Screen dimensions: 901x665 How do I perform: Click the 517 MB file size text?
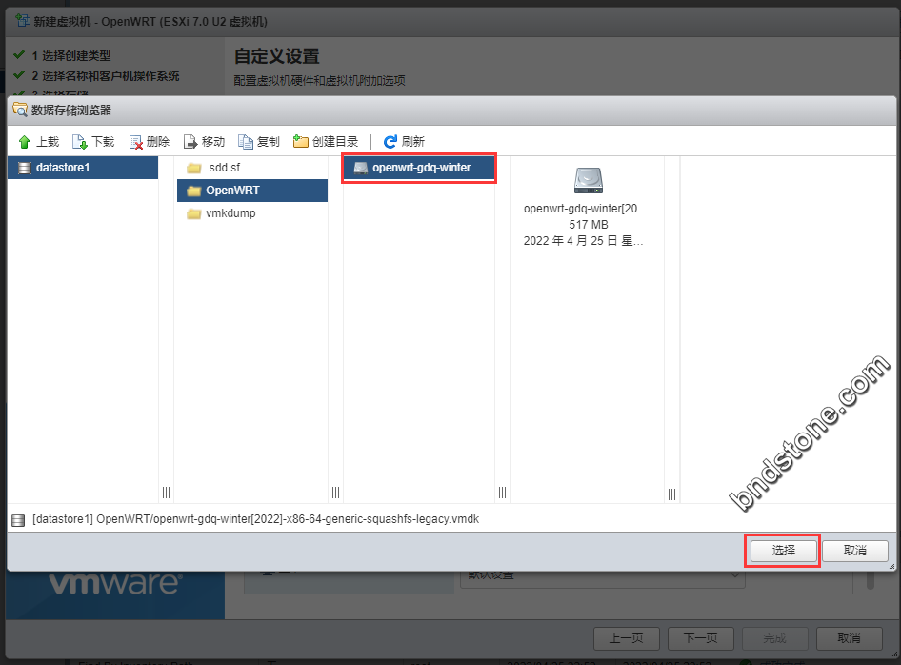coord(589,224)
